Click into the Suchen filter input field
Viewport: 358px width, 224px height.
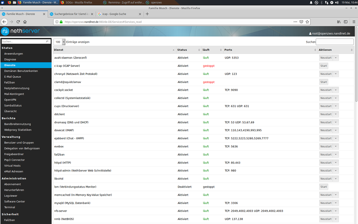[334, 42]
